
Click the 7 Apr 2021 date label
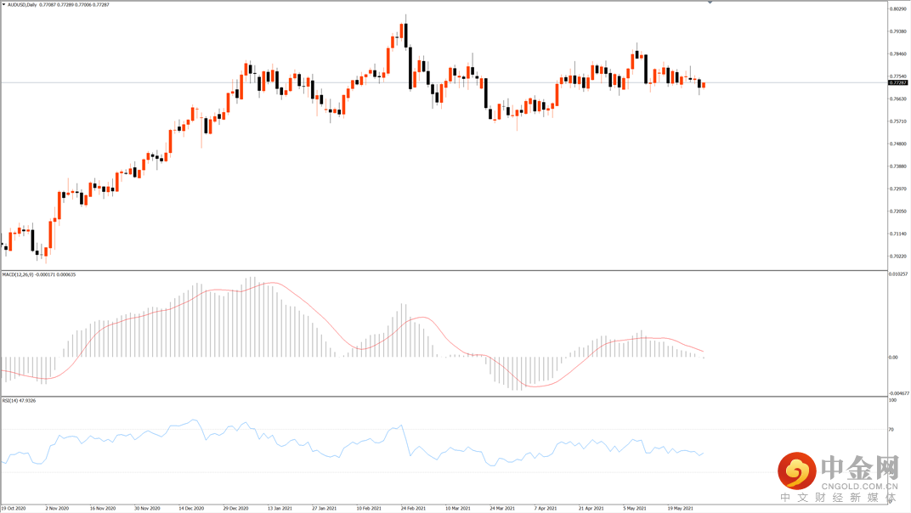546,509
